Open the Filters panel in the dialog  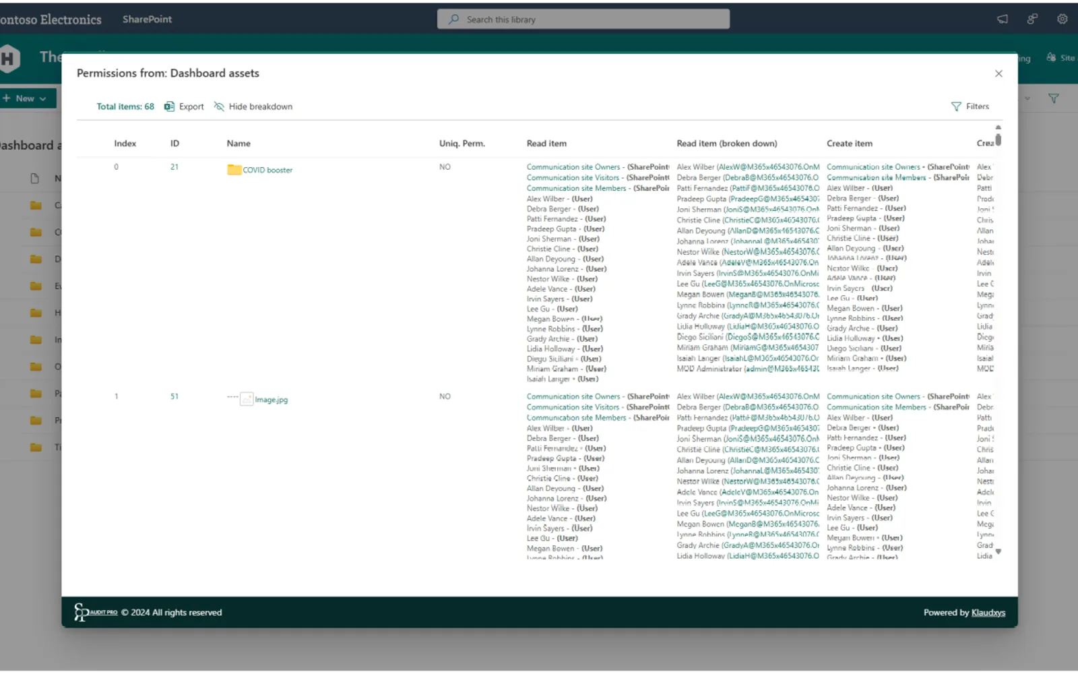970,106
